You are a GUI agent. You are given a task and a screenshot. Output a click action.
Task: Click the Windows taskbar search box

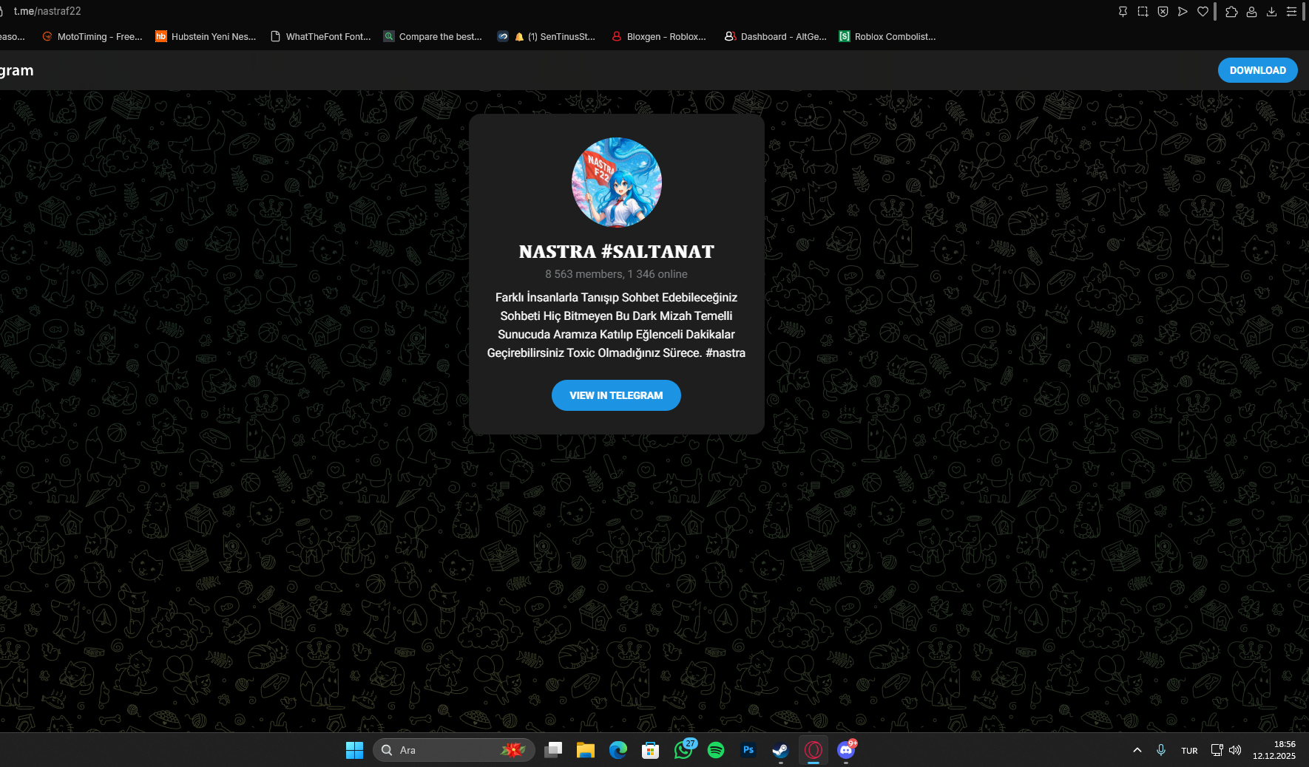pyautogui.click(x=454, y=750)
